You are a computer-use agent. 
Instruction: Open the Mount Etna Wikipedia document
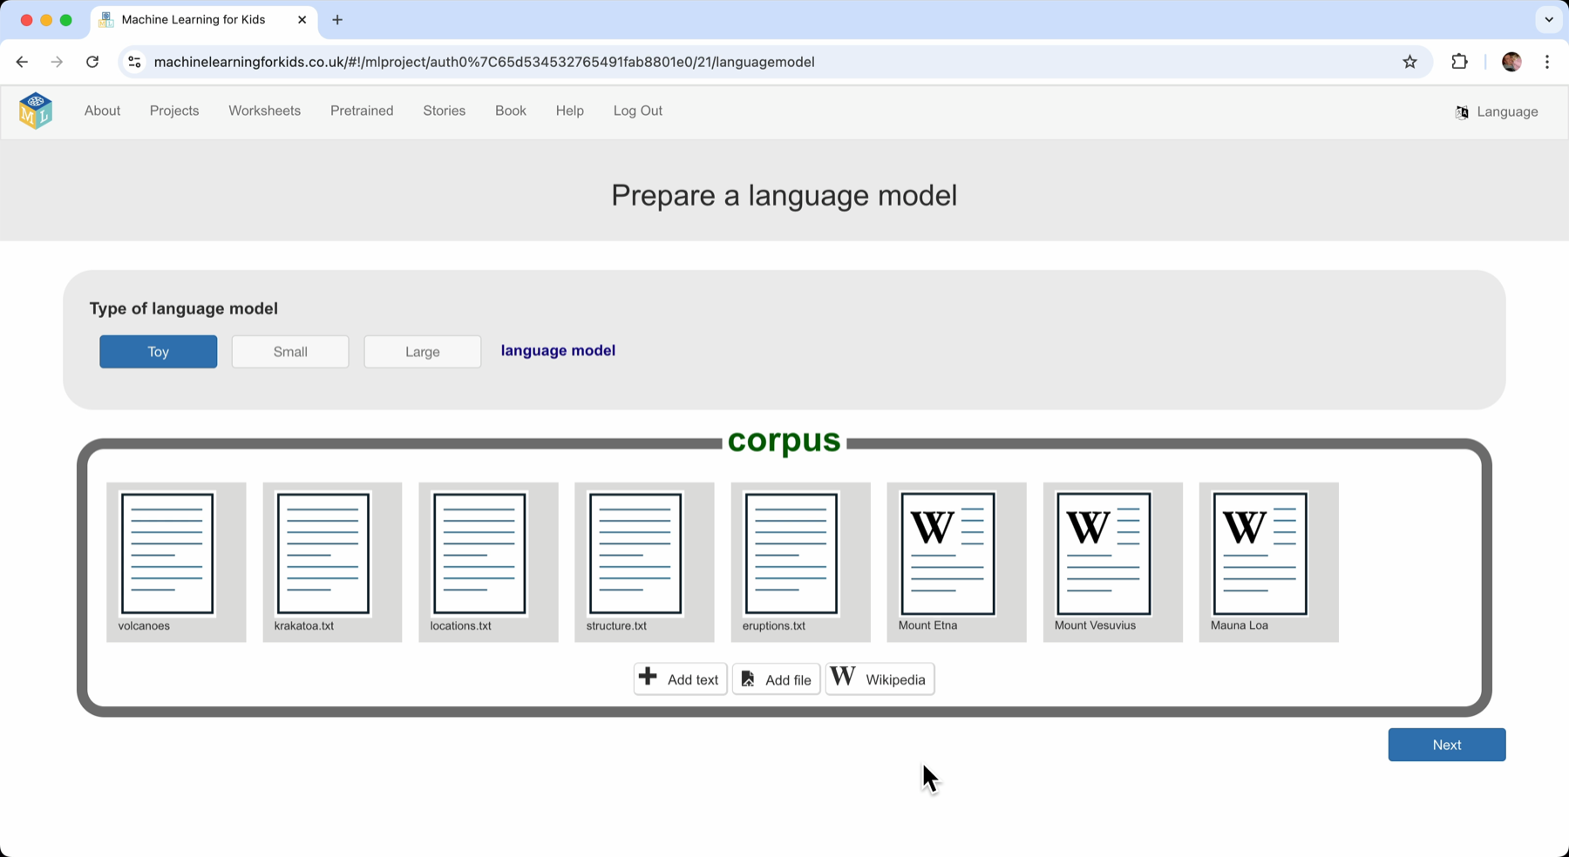click(x=948, y=554)
